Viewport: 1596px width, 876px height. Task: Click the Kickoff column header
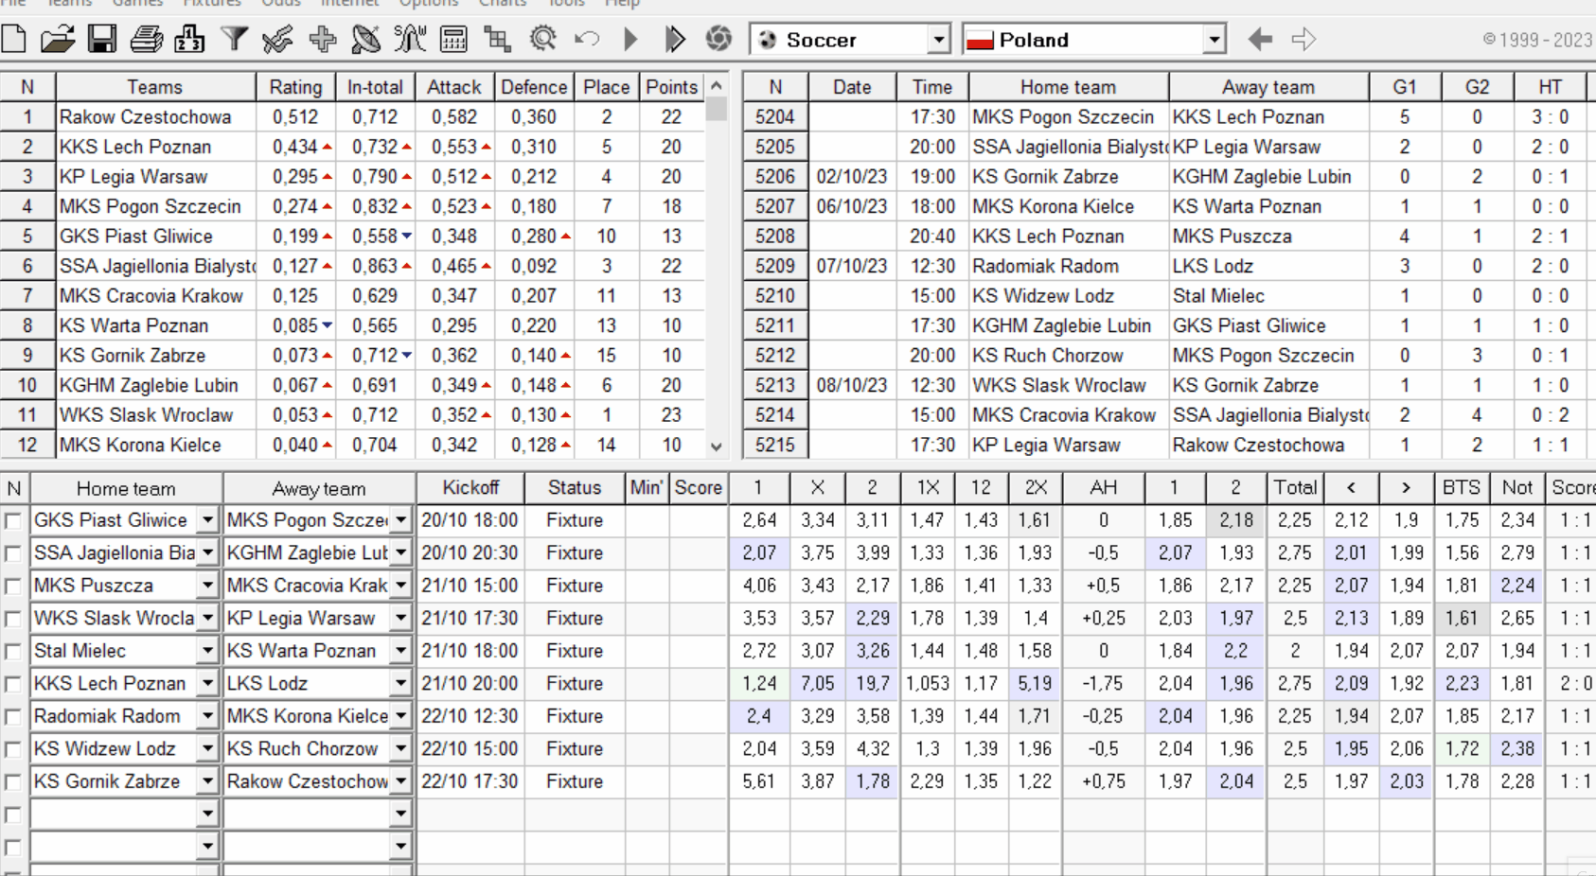[470, 488]
